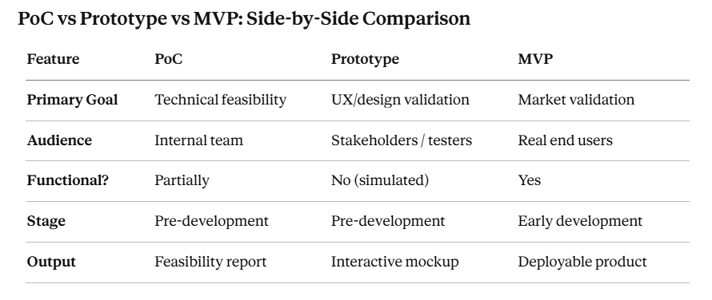Select the Feature column header

point(53,59)
